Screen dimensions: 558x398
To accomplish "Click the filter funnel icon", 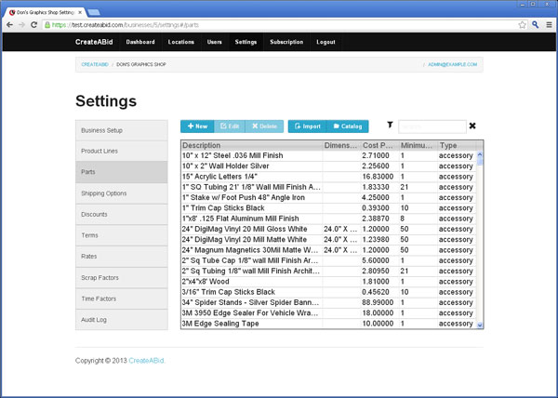I will point(390,125).
